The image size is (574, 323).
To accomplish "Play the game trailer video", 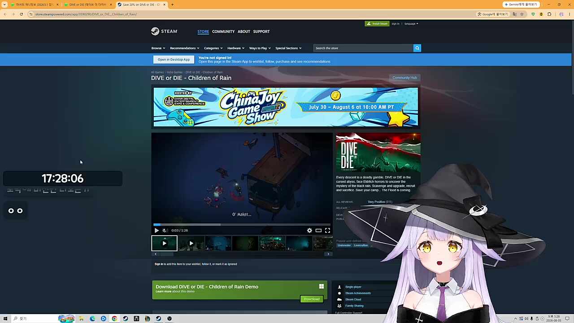I will click(x=157, y=230).
